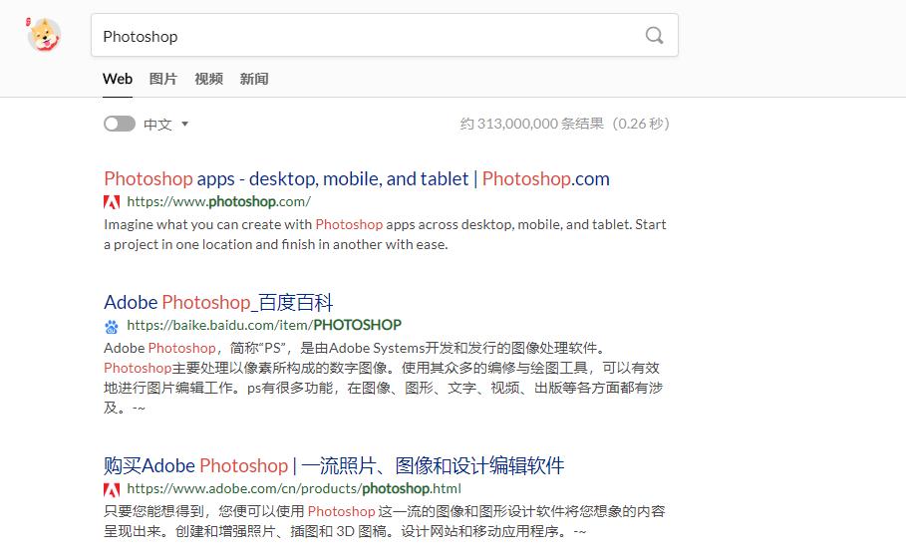Go to the 新闻 tab
Screen dimensions: 906x559
pos(254,79)
